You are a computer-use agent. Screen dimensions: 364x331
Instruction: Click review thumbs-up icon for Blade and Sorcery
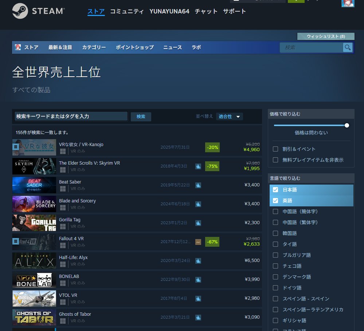[198, 204]
